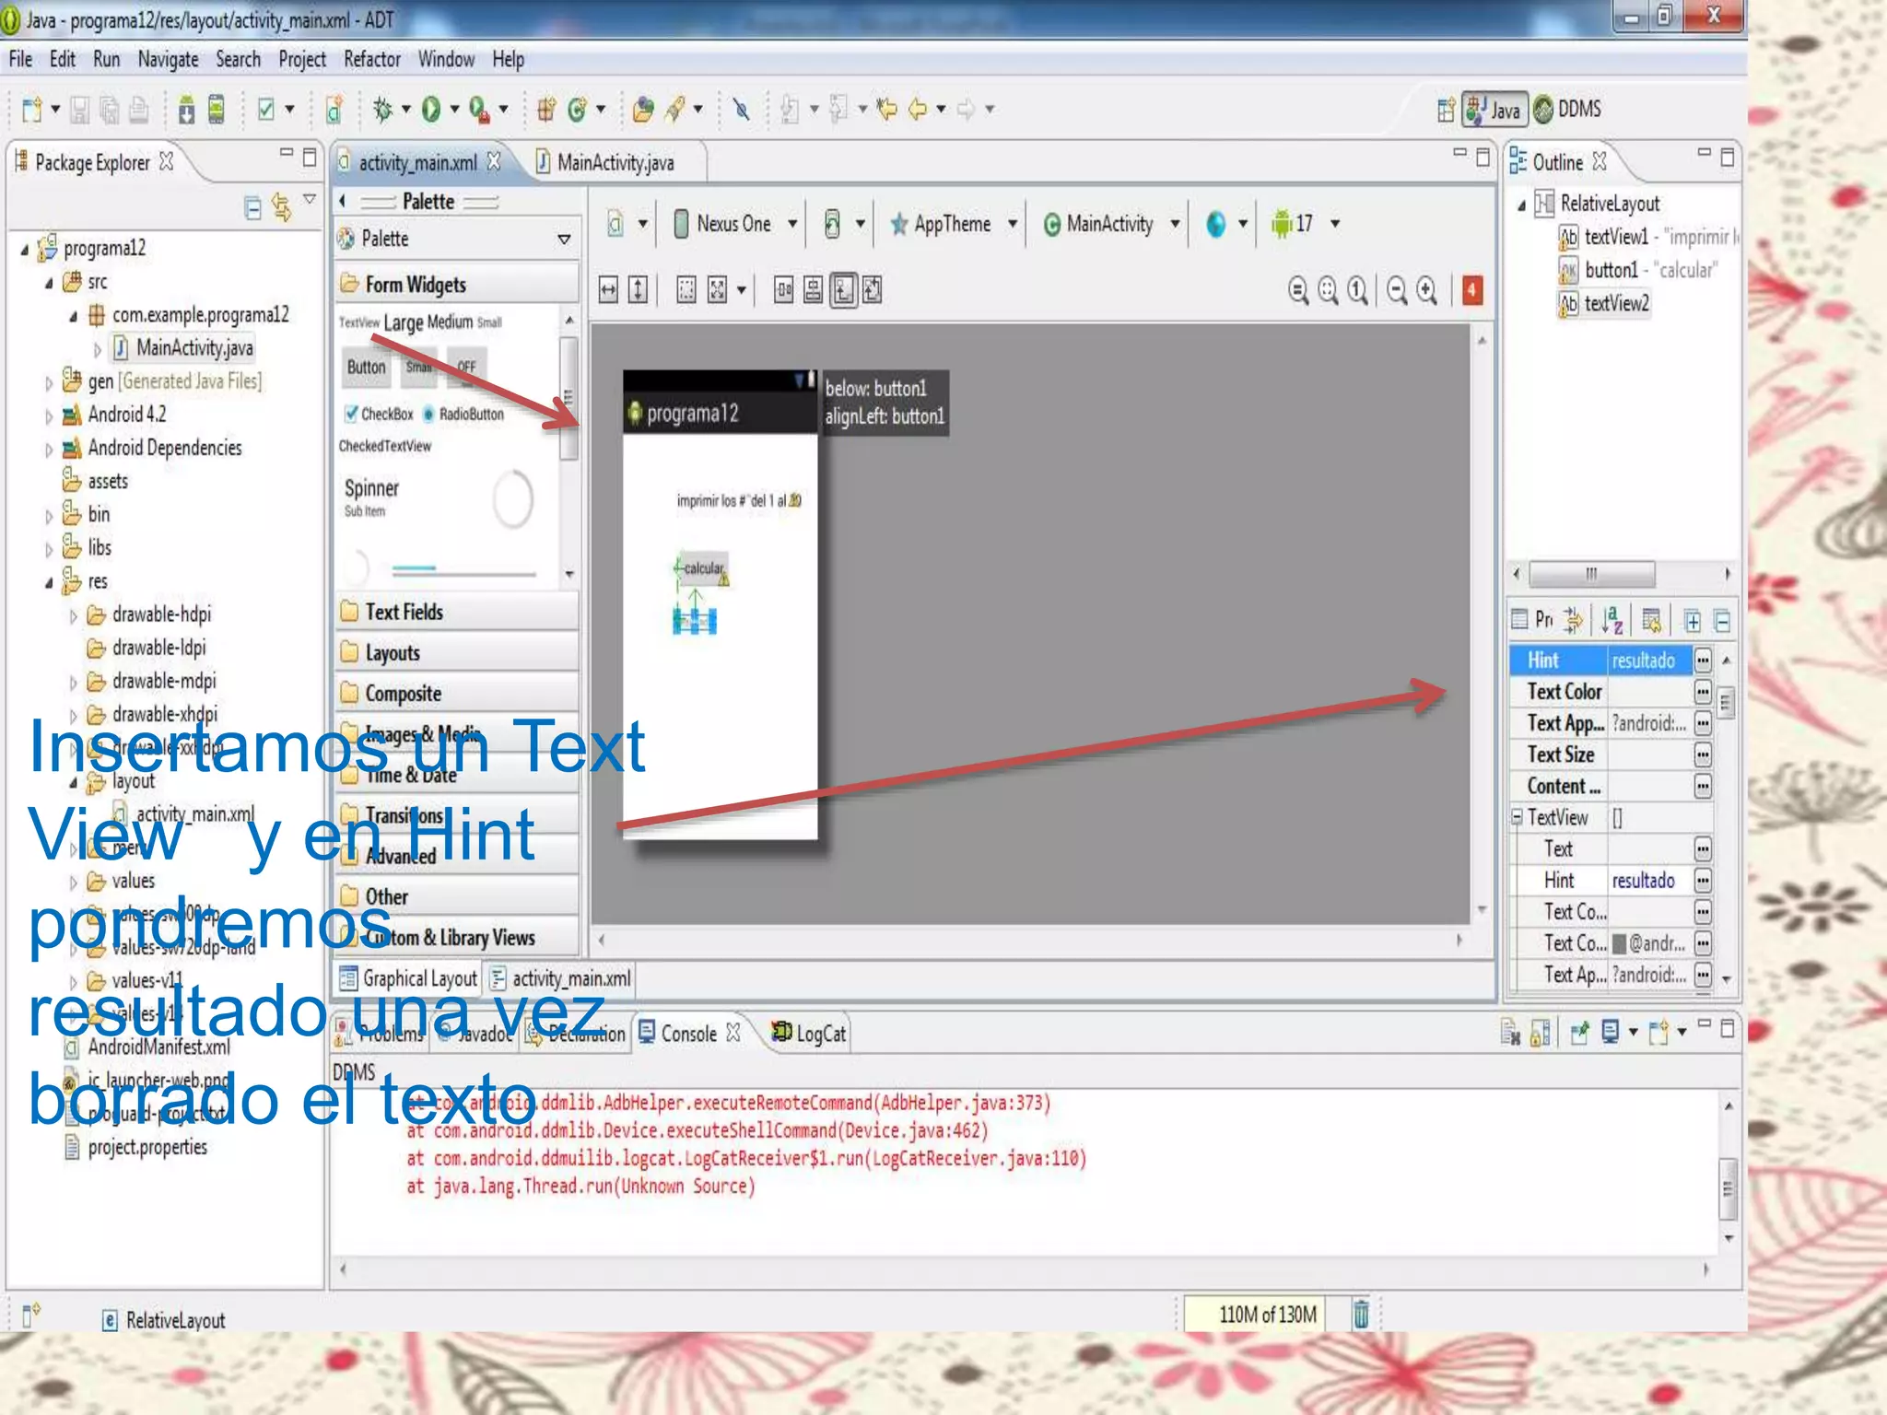The width and height of the screenshot is (1887, 1415).
Task: Open the Composite palette category
Action: [x=457, y=694]
